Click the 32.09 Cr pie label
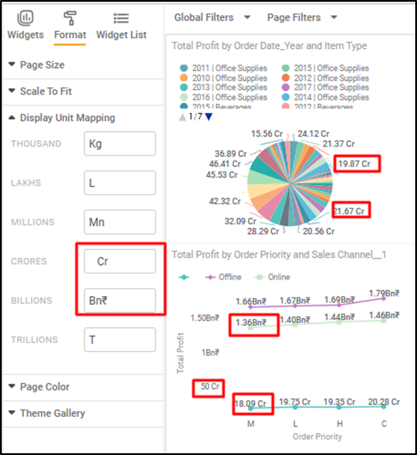This screenshot has height=455, width=417. [241, 221]
